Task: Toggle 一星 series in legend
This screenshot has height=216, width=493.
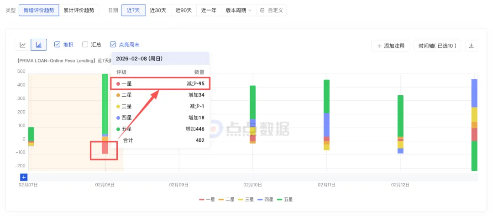Action: (x=207, y=199)
